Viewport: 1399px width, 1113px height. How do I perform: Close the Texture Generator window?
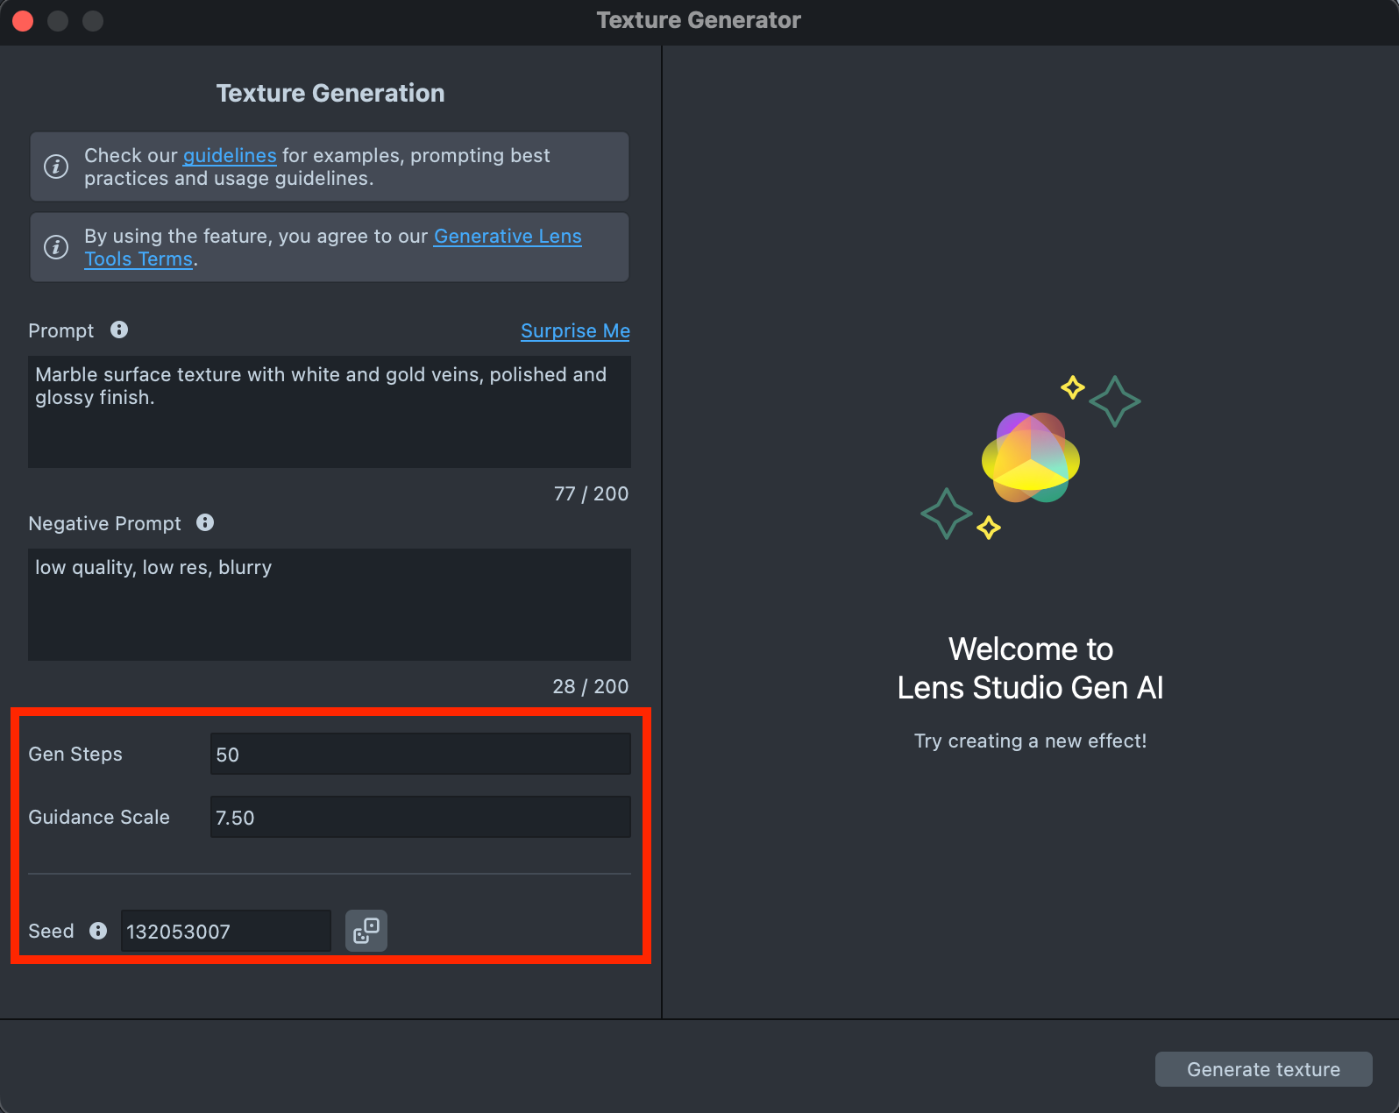(x=23, y=21)
